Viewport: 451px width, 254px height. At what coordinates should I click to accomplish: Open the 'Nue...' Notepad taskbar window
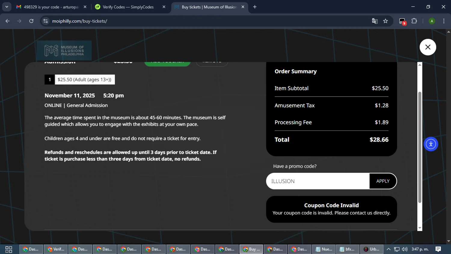pos(324,249)
